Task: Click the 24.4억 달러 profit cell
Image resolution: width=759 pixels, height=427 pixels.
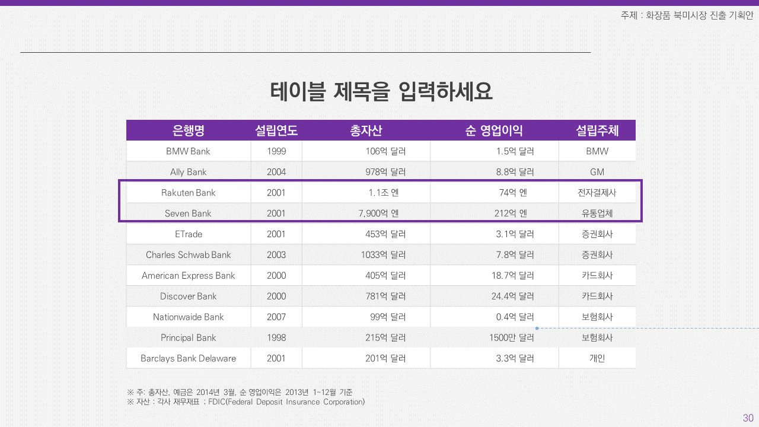Action: point(495,297)
